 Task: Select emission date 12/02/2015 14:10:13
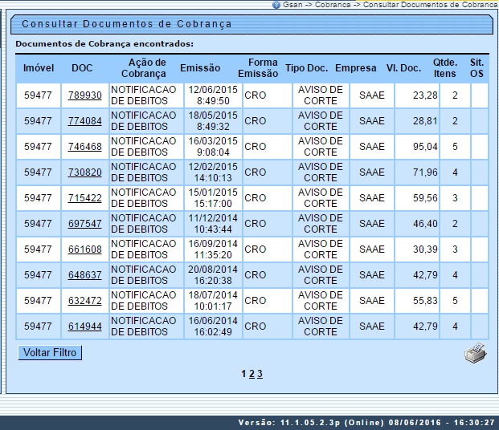tap(213, 172)
